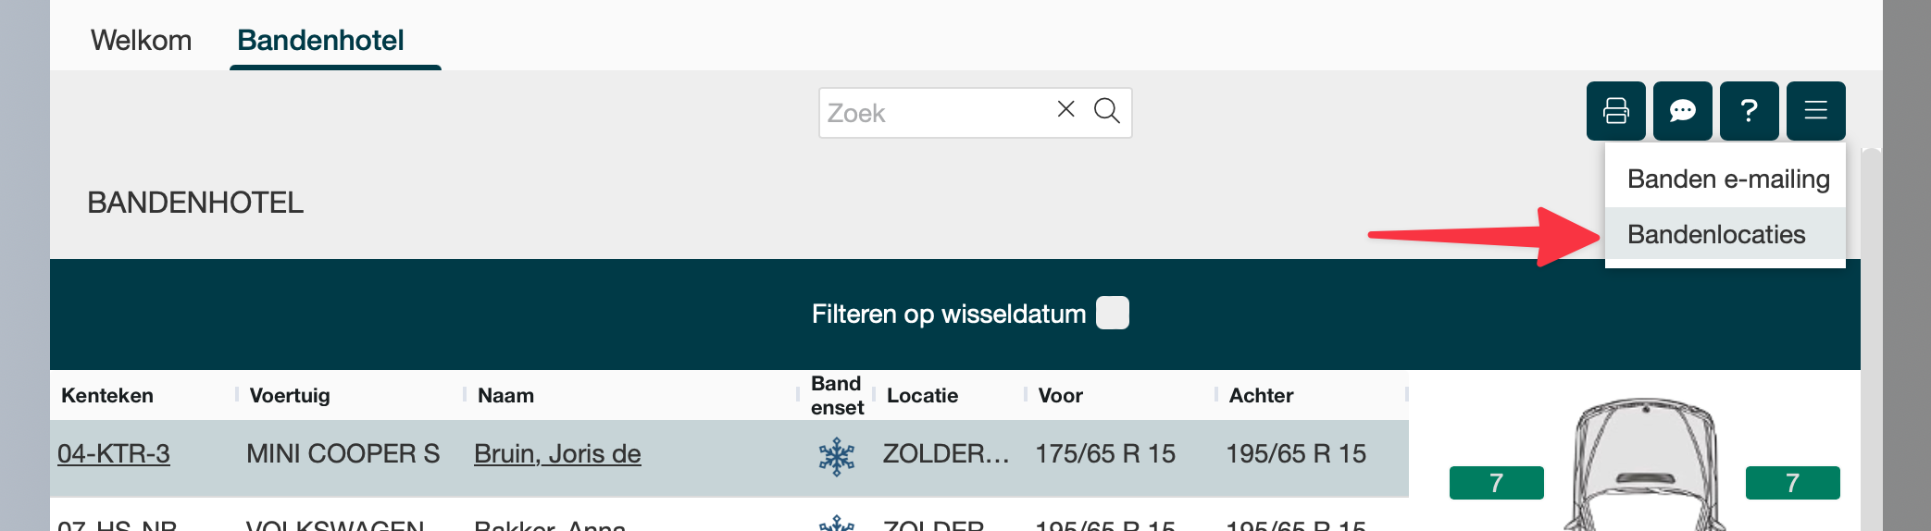The image size is (1931, 531).
Task: Click into the Zoek search field
Action: (x=935, y=113)
